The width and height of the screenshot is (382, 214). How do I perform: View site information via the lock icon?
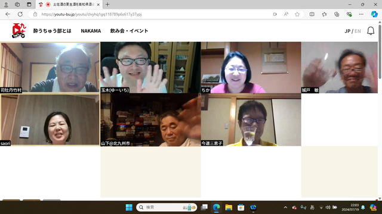coord(35,14)
